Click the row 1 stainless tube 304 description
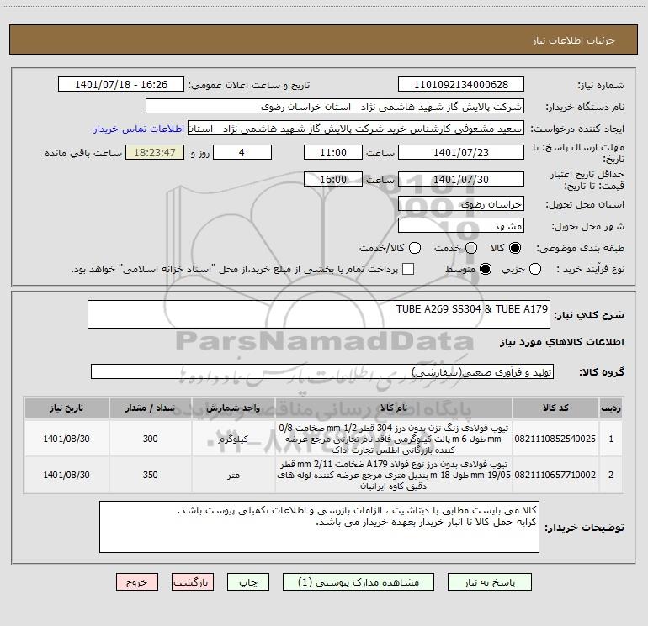Image resolution: width=648 pixels, height=626 pixels. pyautogui.click(x=394, y=439)
